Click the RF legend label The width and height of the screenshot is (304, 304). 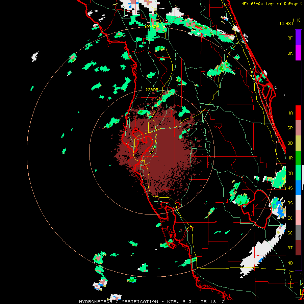[290, 38]
